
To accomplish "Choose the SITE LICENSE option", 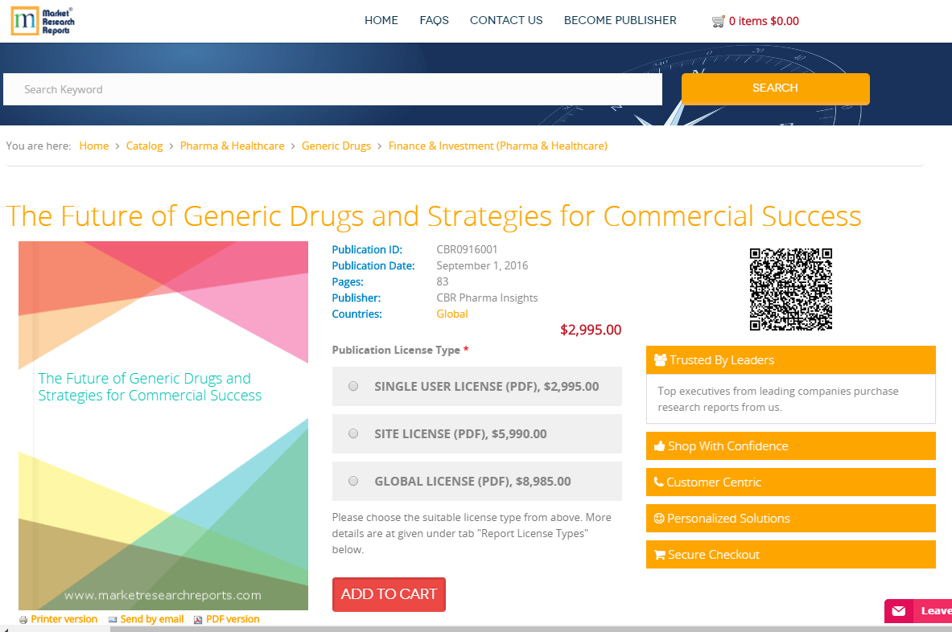I will [352, 433].
